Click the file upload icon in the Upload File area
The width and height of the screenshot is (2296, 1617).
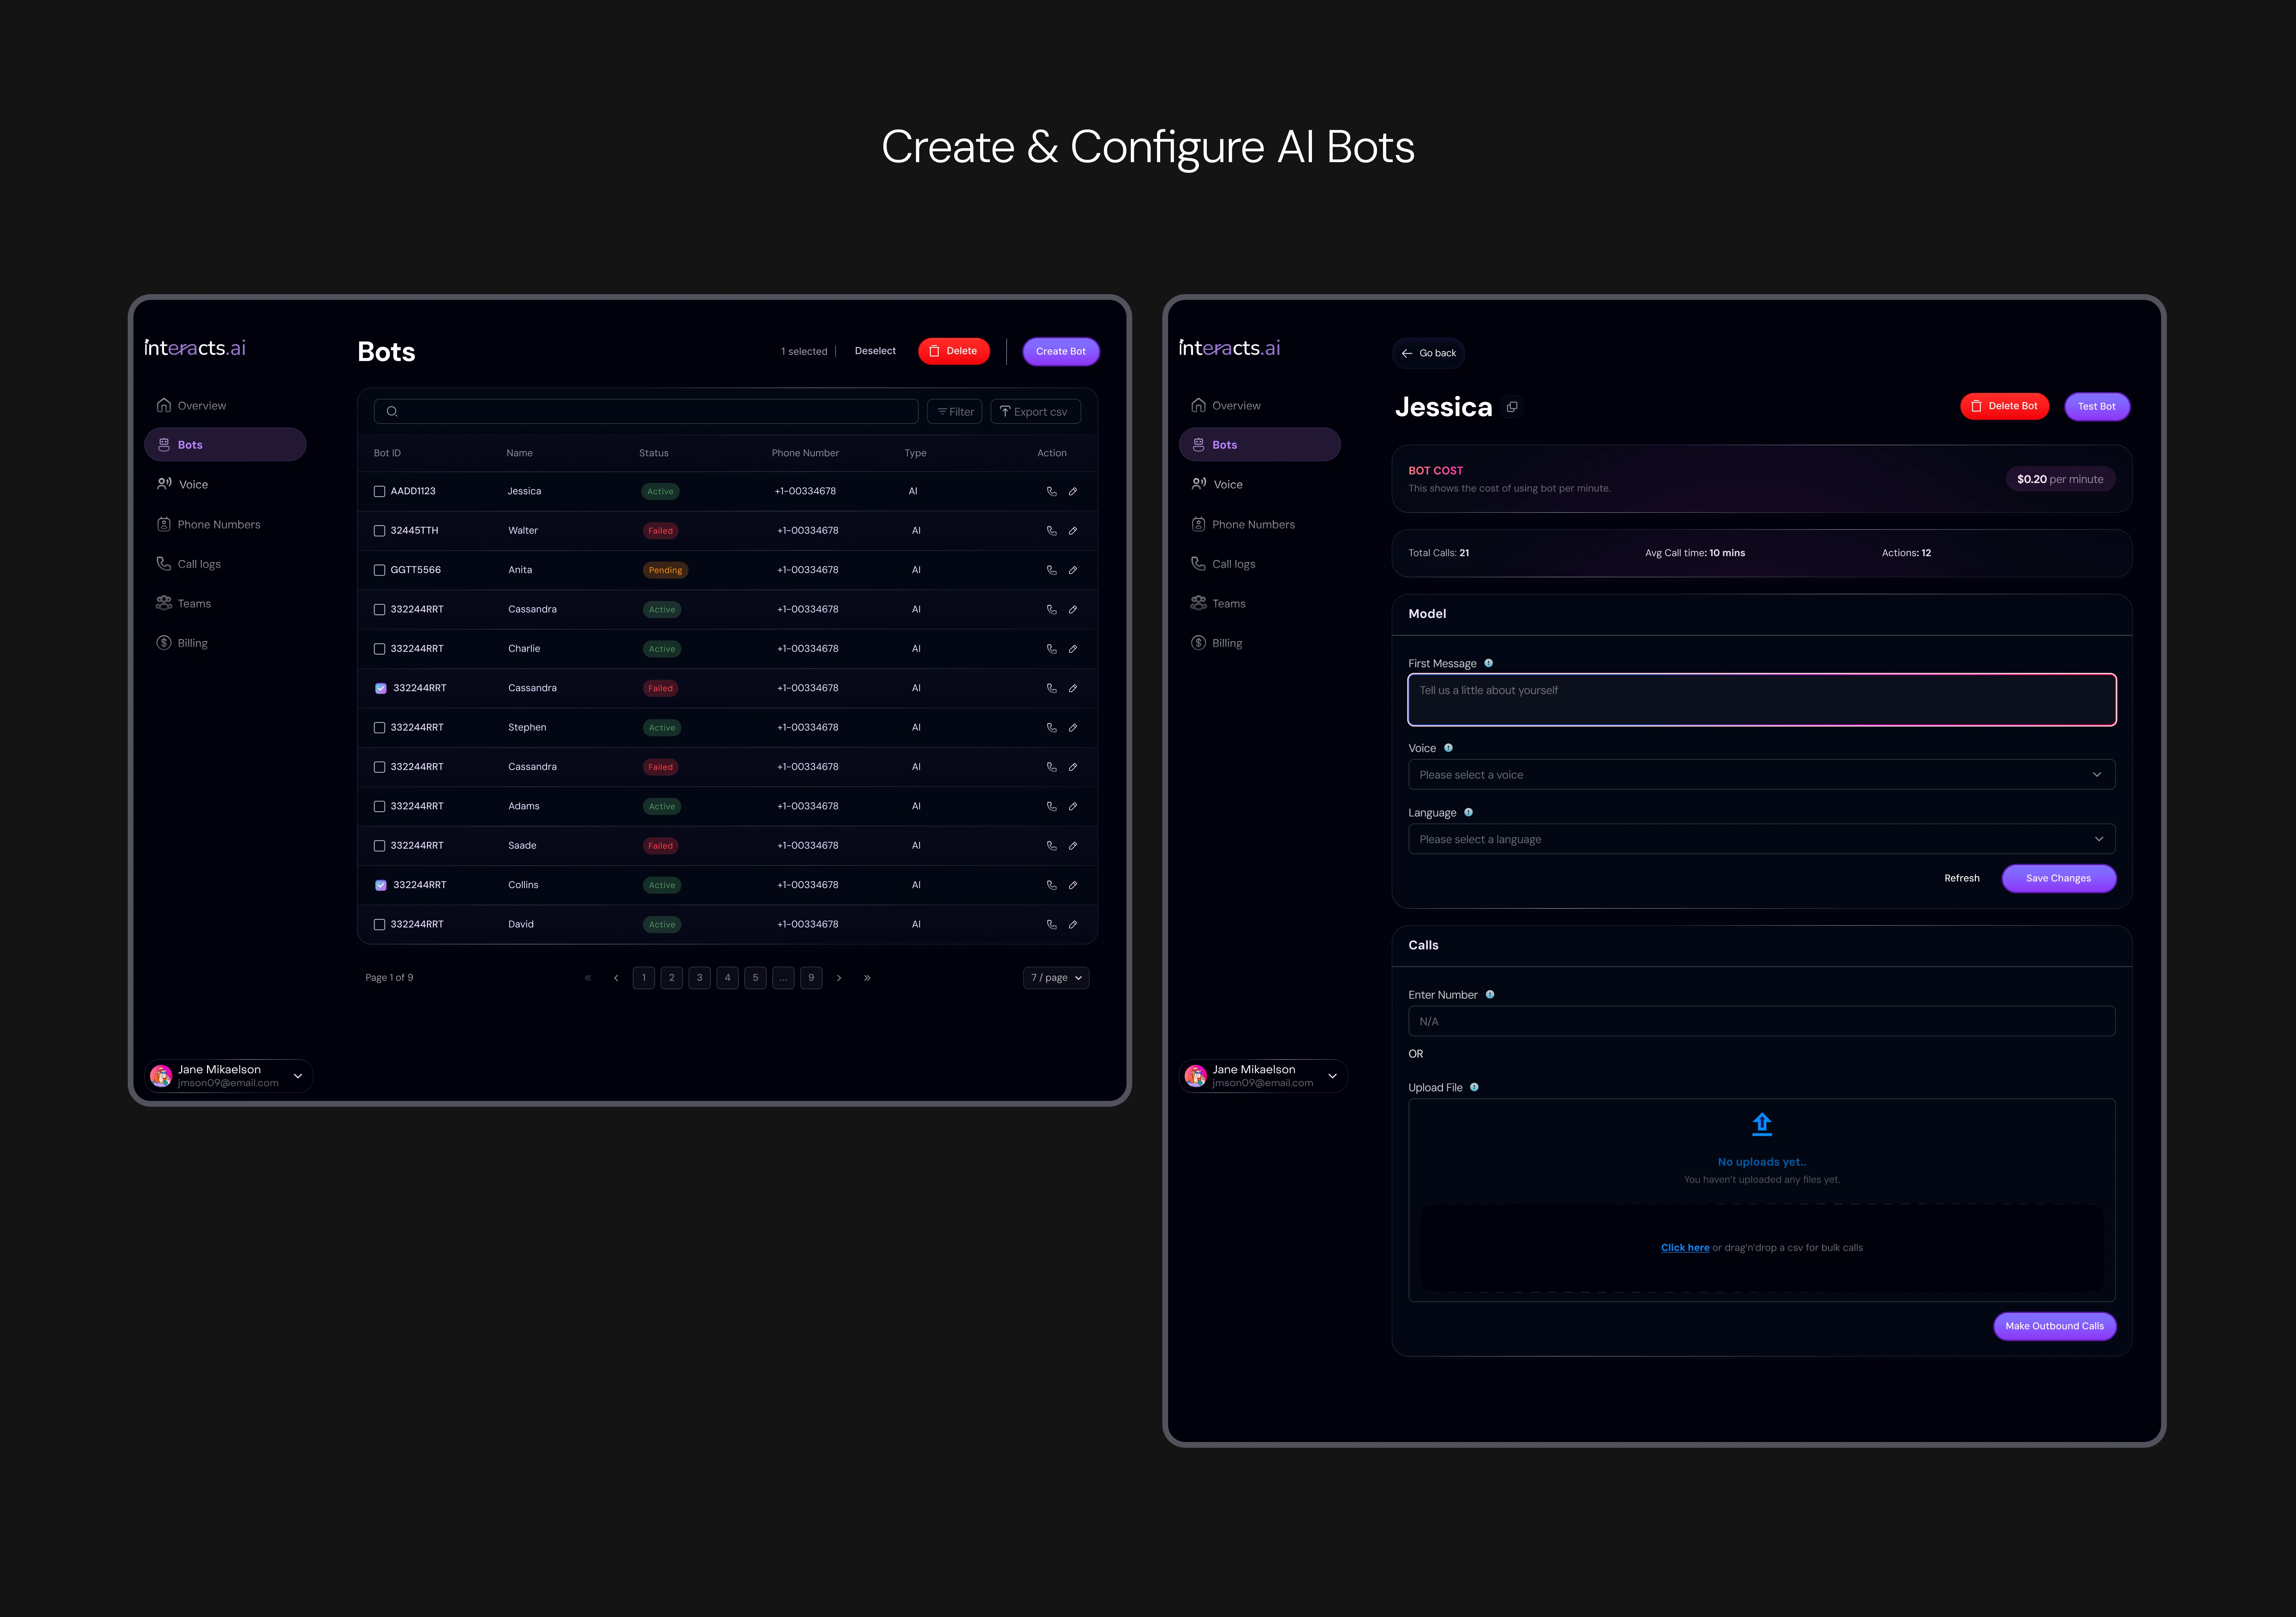pyautogui.click(x=1761, y=1123)
